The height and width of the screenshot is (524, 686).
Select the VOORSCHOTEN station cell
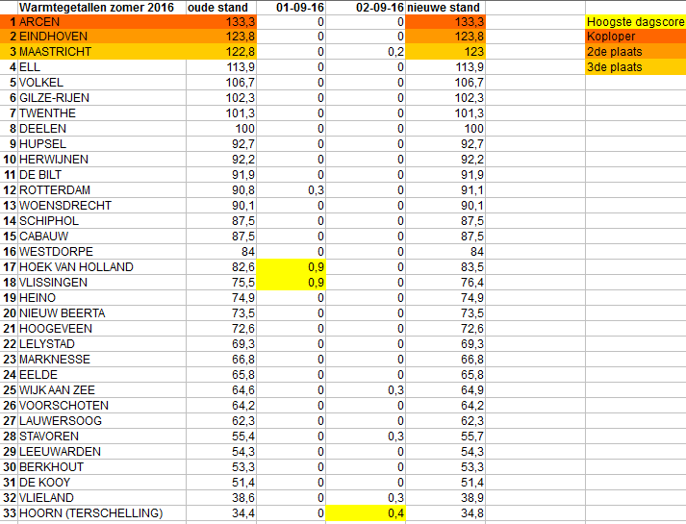click(x=102, y=406)
